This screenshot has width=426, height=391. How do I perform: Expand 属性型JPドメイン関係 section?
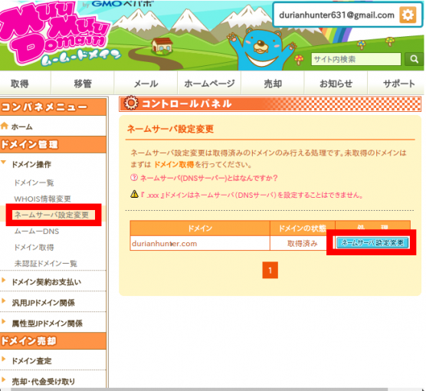point(4,322)
